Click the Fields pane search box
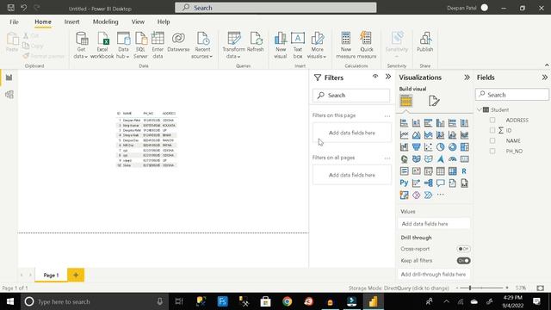Image resolution: width=551 pixels, height=310 pixels. coord(512,95)
